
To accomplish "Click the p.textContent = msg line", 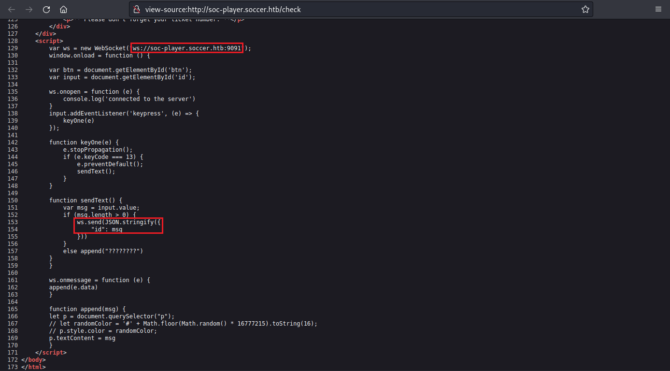I will click(x=82, y=338).
